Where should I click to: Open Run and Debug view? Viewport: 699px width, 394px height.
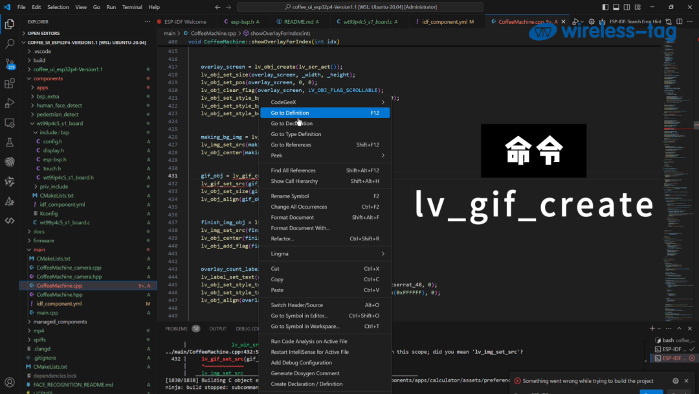pos(10,103)
